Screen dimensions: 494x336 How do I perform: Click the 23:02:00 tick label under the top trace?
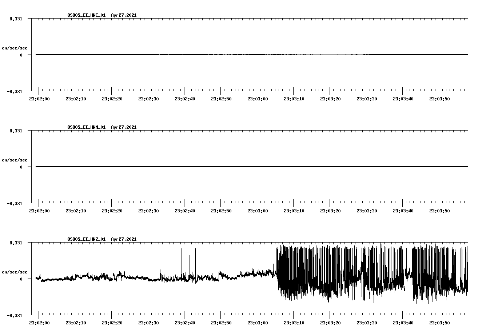[40, 97]
